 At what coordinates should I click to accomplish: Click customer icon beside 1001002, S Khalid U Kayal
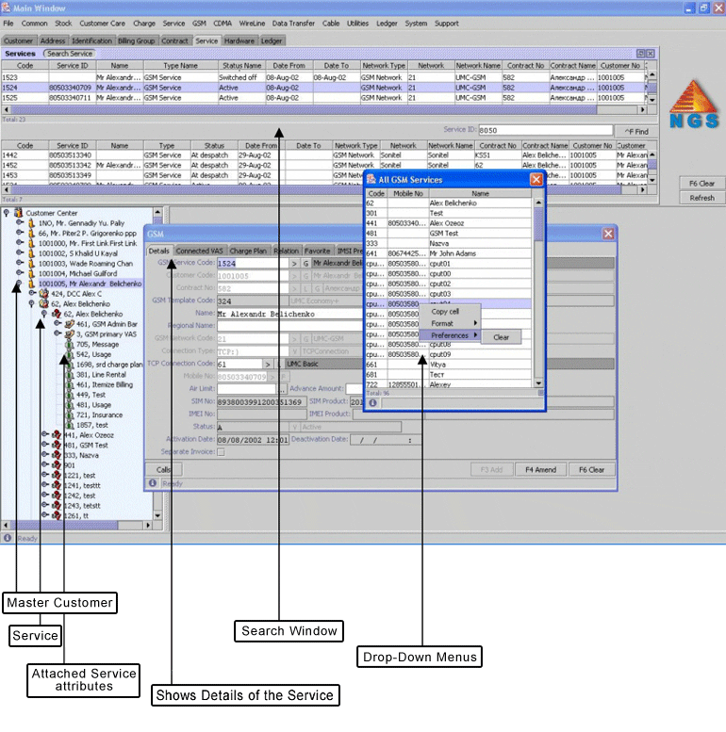(31, 253)
